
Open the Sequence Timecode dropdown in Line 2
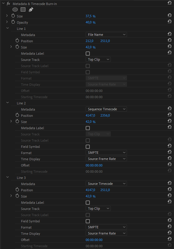(106, 109)
